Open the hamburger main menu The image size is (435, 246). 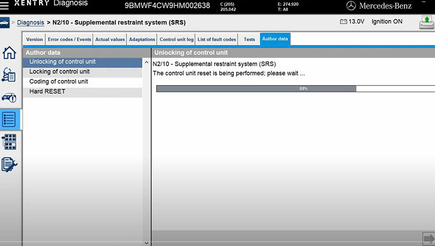(4, 5)
